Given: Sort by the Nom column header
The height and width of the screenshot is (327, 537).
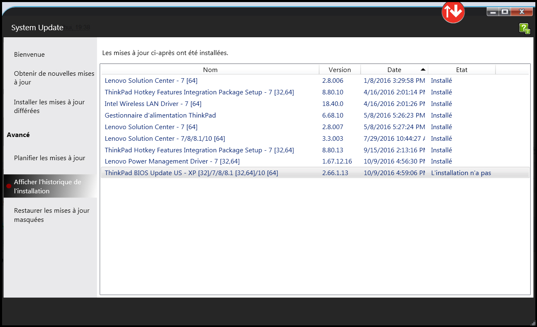Looking at the screenshot, I should click(x=210, y=70).
